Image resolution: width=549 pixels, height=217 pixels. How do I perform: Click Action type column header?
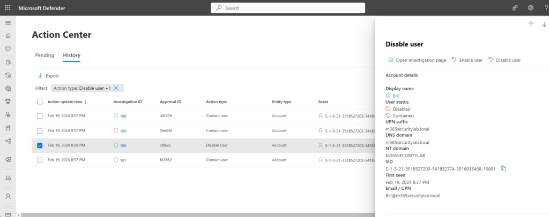pyautogui.click(x=217, y=102)
